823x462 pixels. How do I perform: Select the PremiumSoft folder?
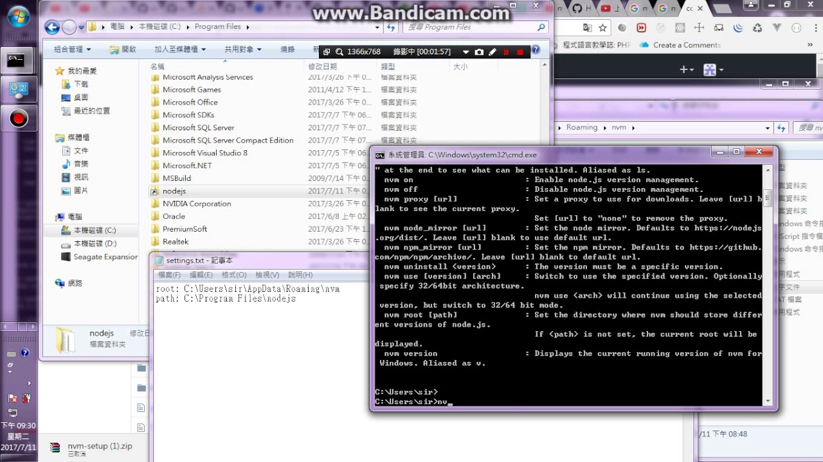click(185, 229)
